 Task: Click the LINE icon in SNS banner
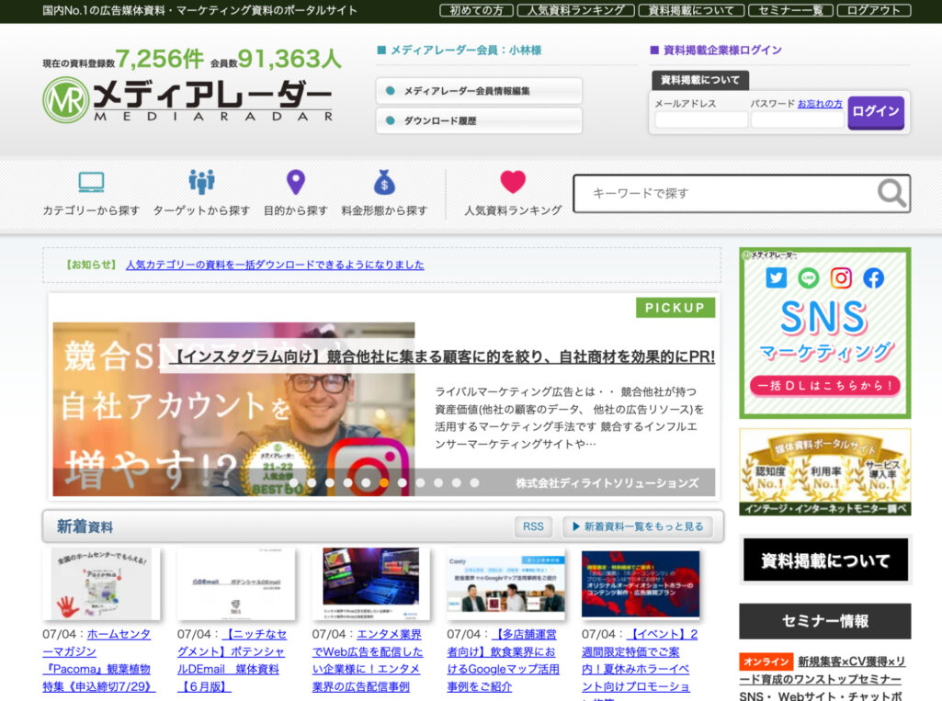(809, 277)
